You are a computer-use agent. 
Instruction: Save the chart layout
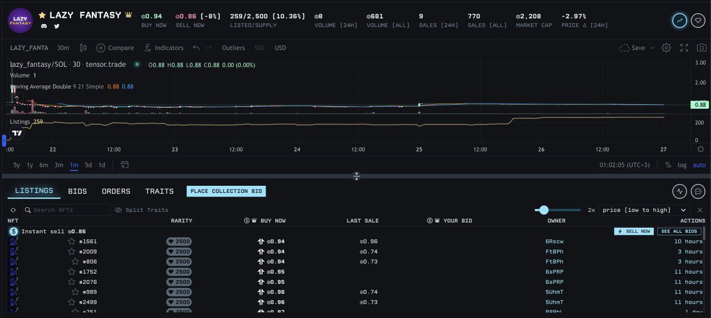632,48
